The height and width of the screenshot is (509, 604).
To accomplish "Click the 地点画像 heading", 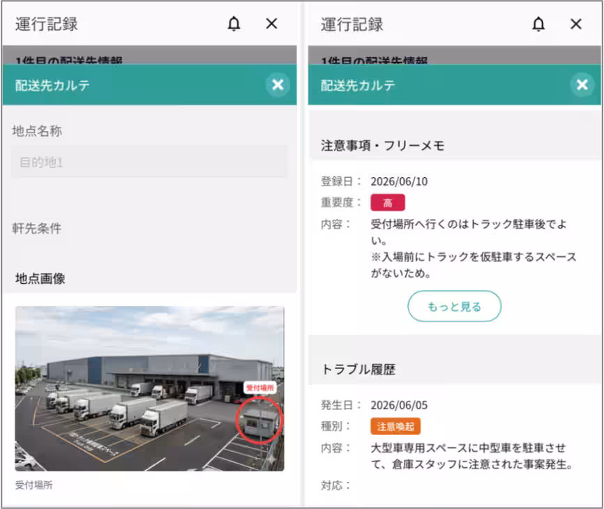I will (40, 278).
